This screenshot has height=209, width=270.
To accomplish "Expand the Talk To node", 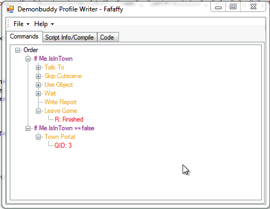I will coord(38,67).
